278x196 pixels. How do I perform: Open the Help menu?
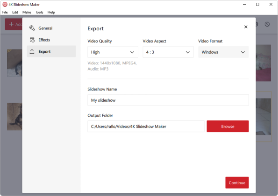[x=51, y=12]
